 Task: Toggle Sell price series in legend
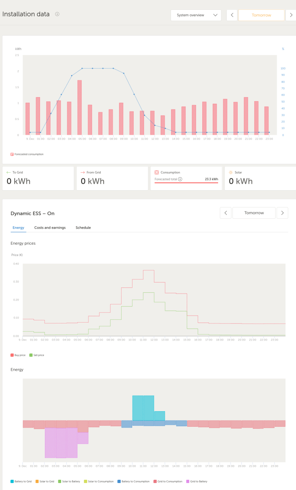37,355
